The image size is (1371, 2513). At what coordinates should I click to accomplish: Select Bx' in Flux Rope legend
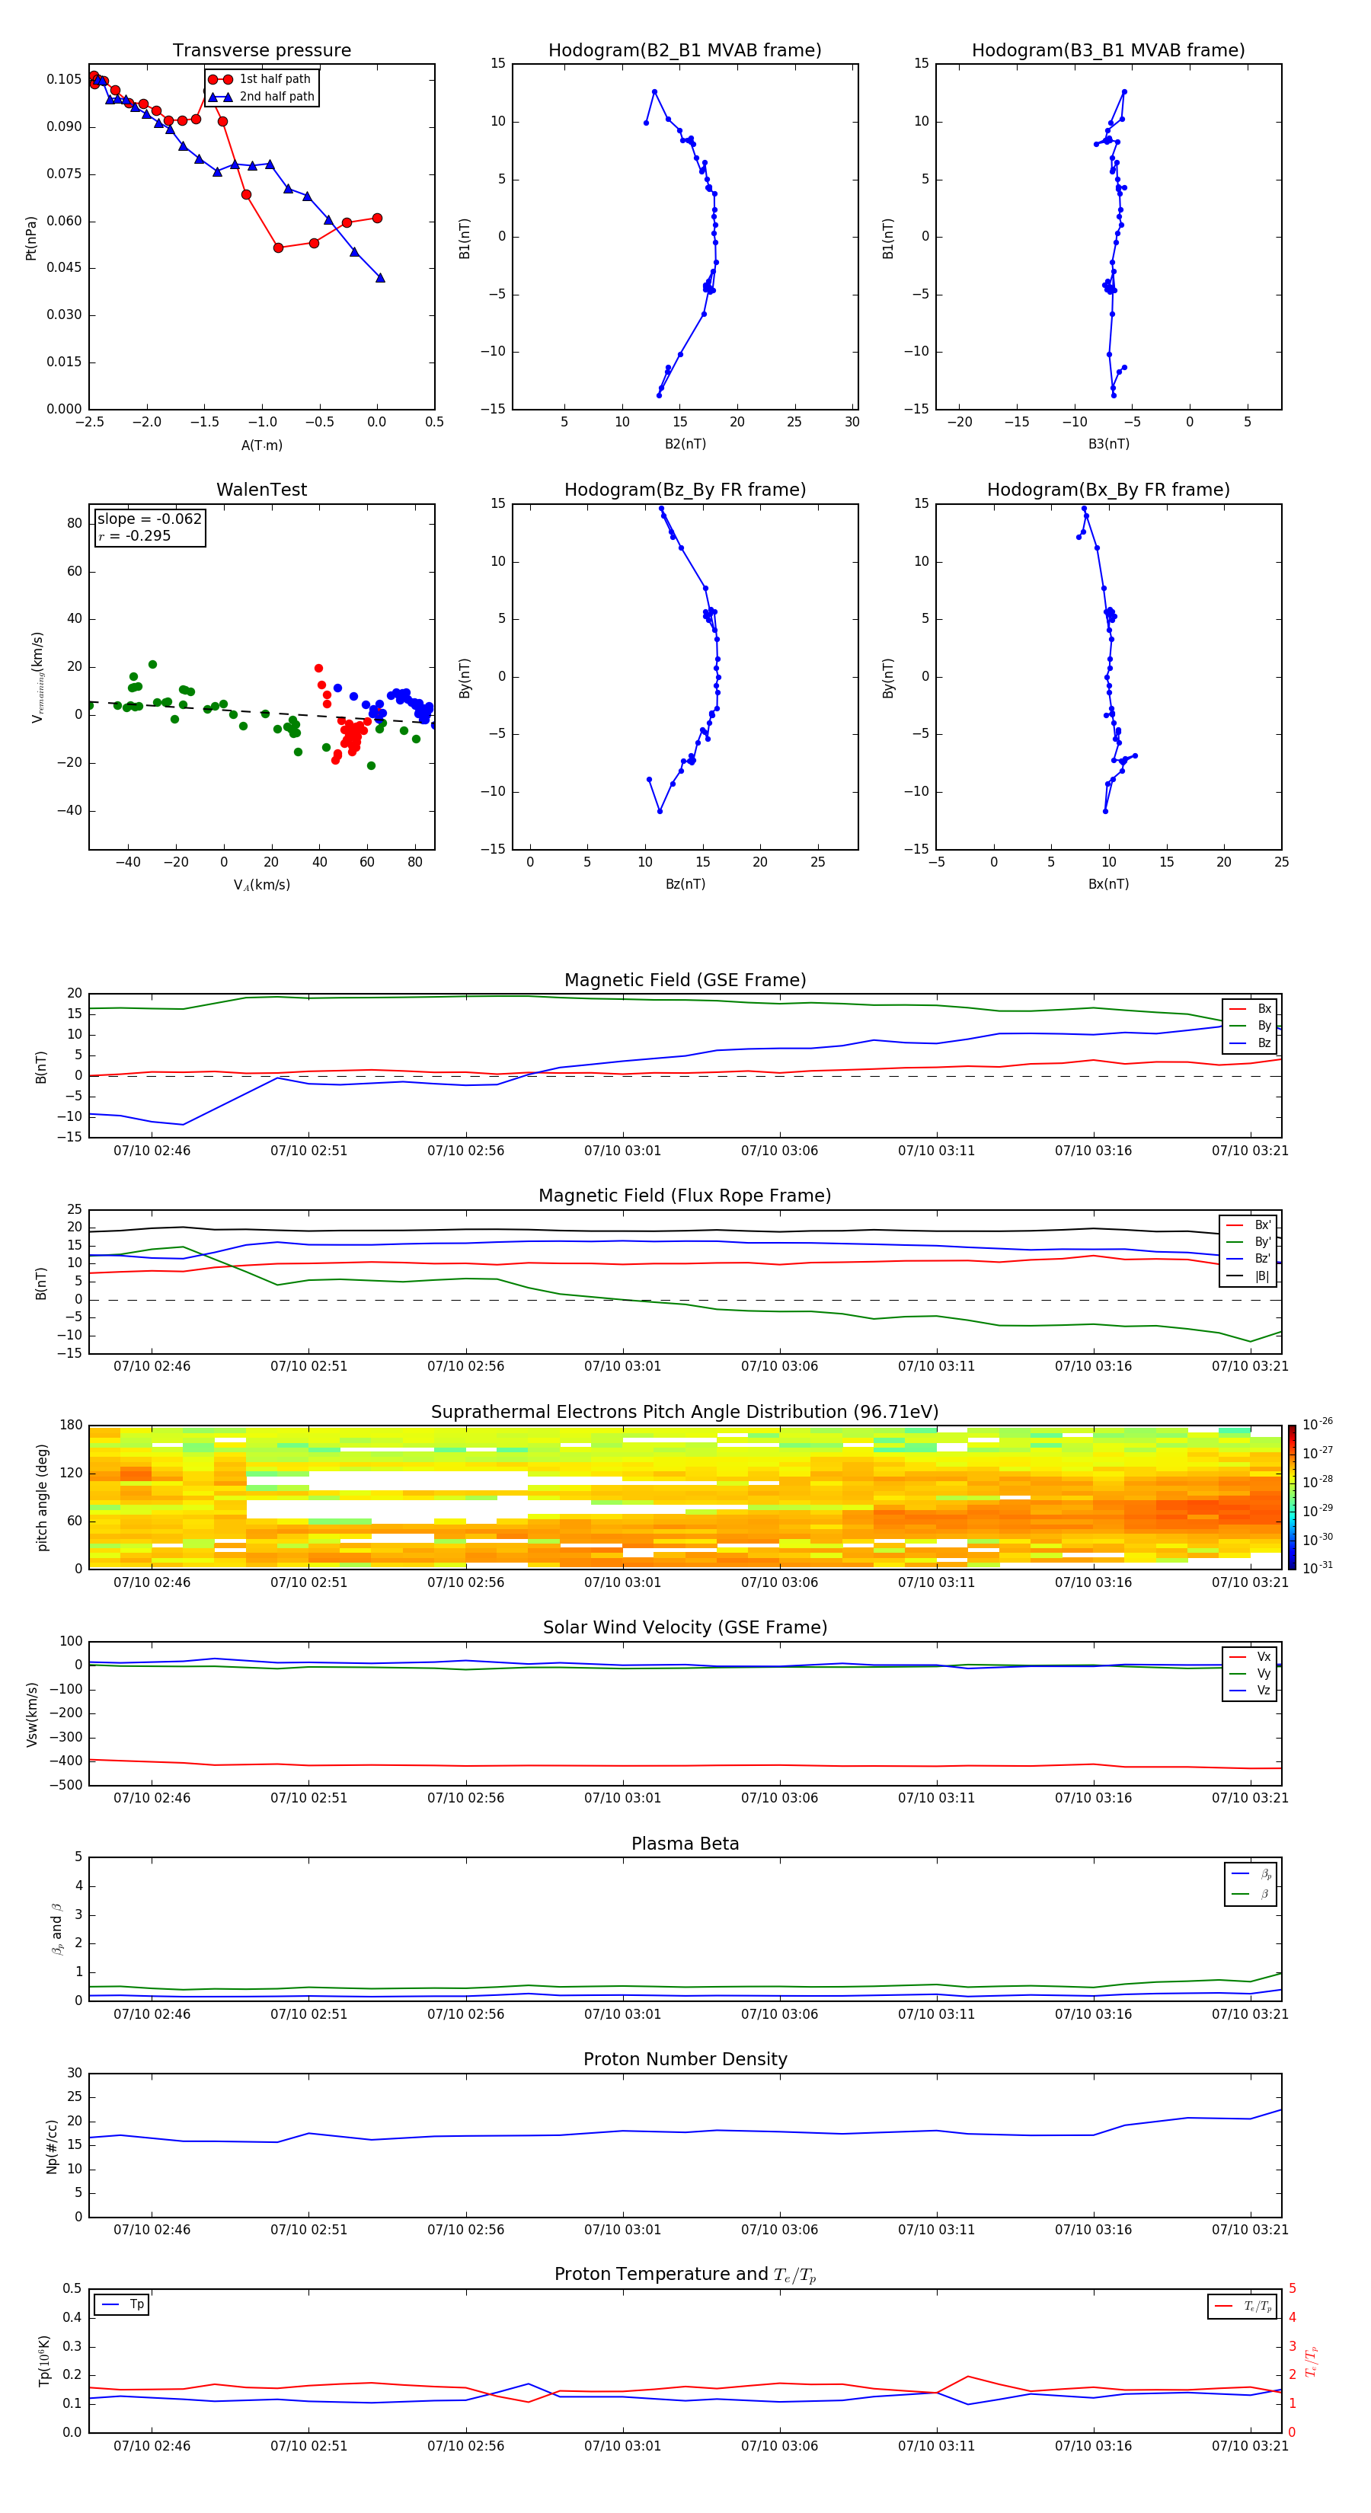click(x=1248, y=1225)
